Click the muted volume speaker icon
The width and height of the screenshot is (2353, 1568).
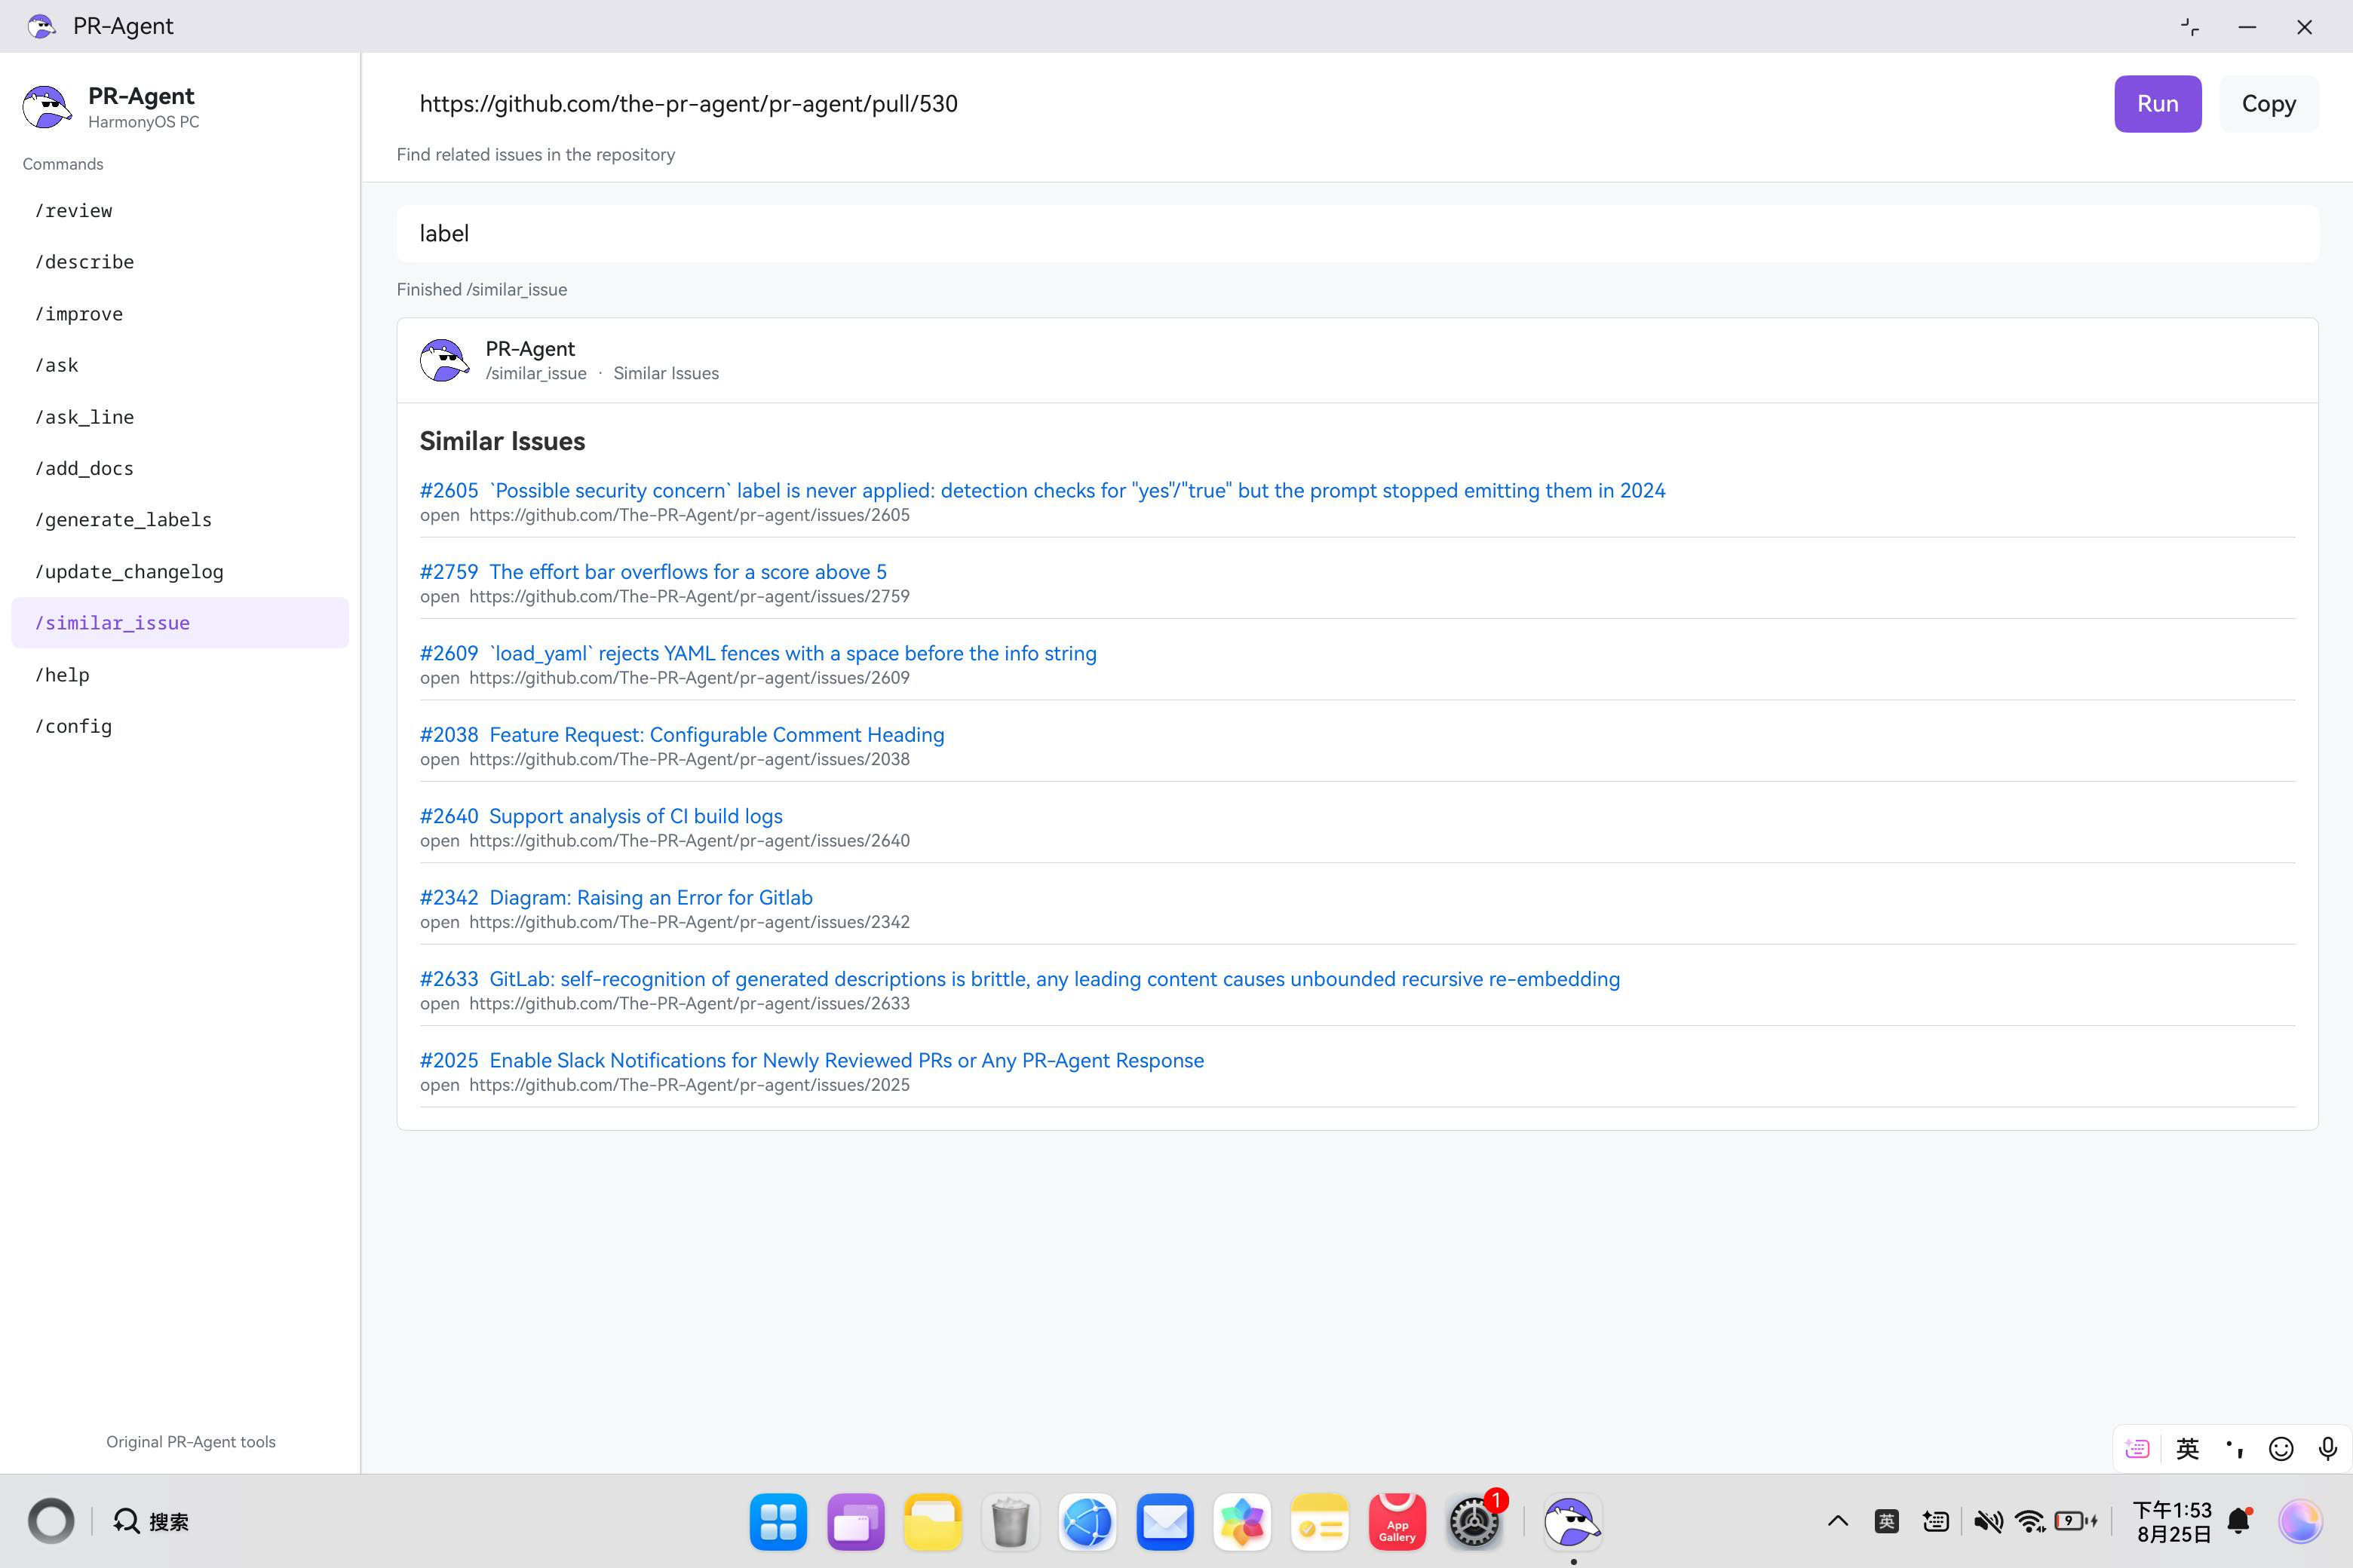(x=1988, y=1521)
